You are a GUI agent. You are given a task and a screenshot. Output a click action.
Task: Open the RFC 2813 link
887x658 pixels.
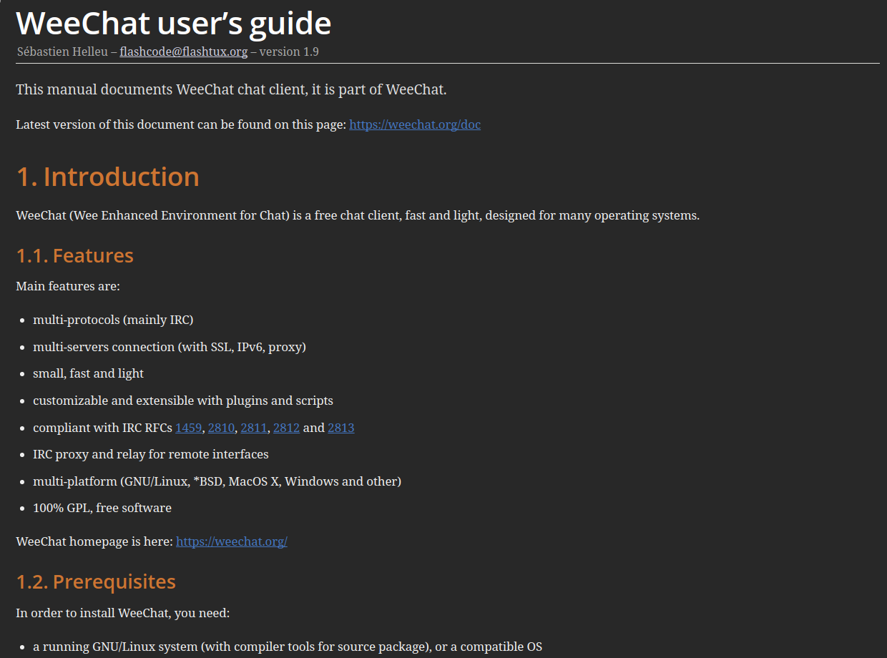341,428
